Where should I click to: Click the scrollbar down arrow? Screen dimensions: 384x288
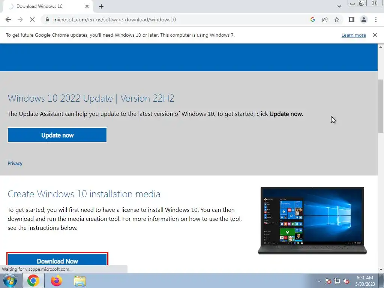[x=381, y=270]
